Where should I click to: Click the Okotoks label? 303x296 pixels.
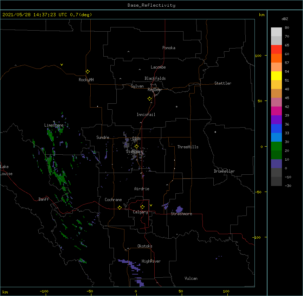(x=145, y=246)
